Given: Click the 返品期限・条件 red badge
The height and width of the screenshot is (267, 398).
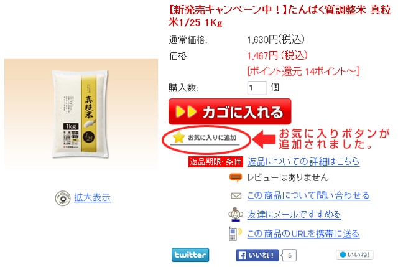Looking at the screenshot, I should click(x=216, y=162).
